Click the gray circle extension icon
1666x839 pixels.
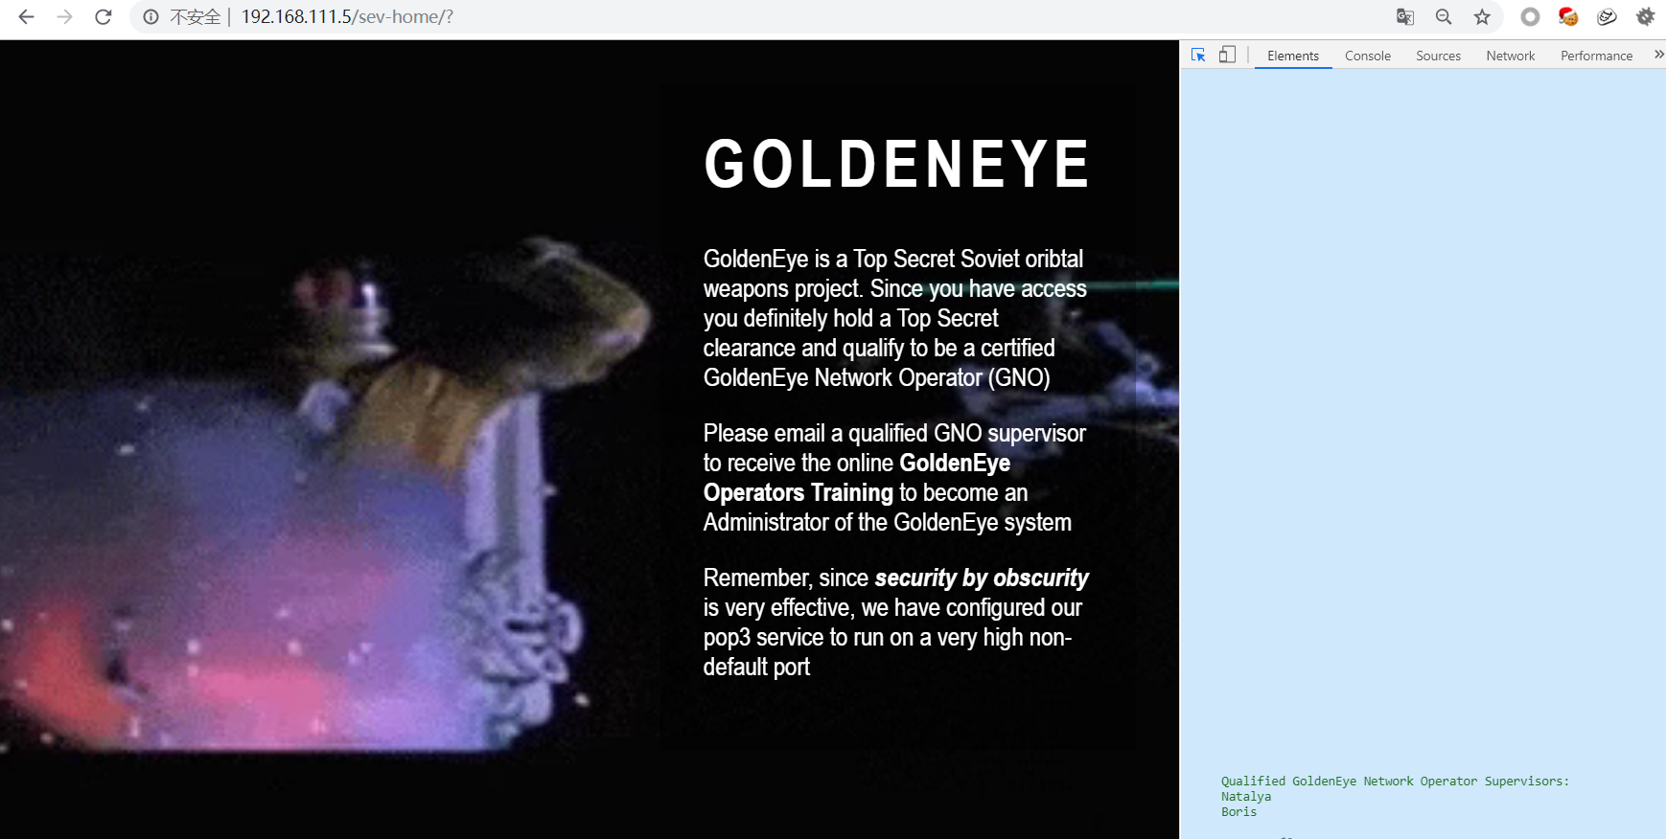[1530, 17]
